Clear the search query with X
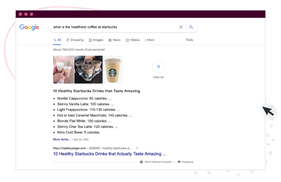Screen dimensions: 281x182 click(x=181, y=27)
